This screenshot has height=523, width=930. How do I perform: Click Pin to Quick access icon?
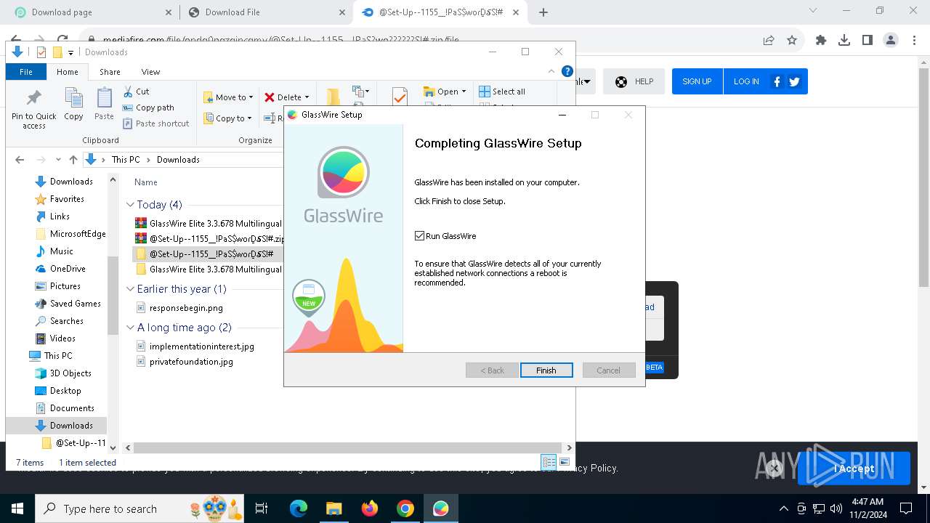click(34, 109)
